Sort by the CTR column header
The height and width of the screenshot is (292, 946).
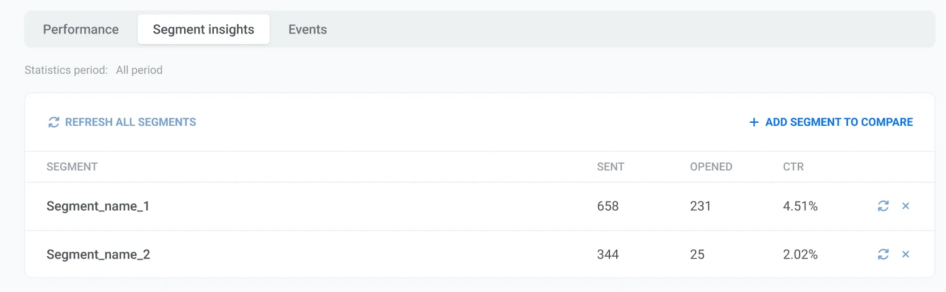point(793,167)
